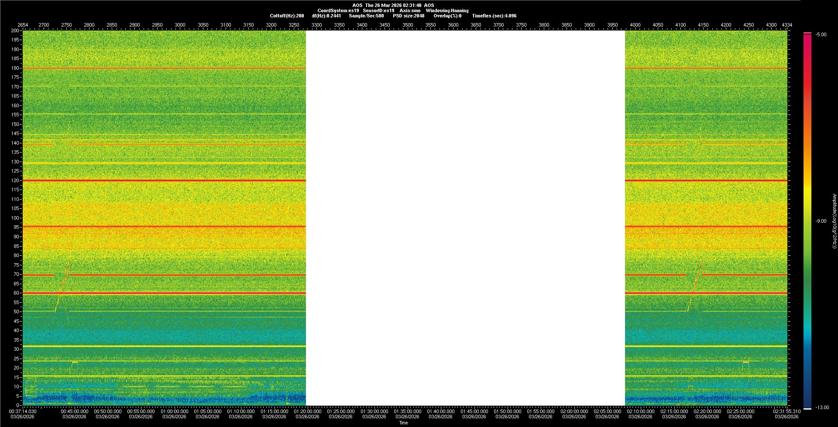Viewport: 838px width, 427px height.
Task: Select the 01:00:00.000 time axis marker
Action: [x=174, y=411]
